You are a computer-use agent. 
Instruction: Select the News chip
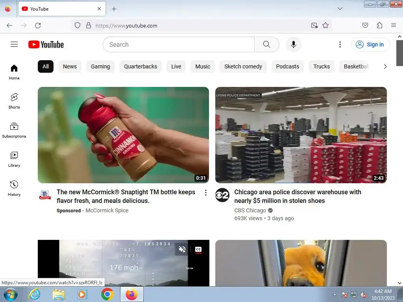[x=70, y=66]
